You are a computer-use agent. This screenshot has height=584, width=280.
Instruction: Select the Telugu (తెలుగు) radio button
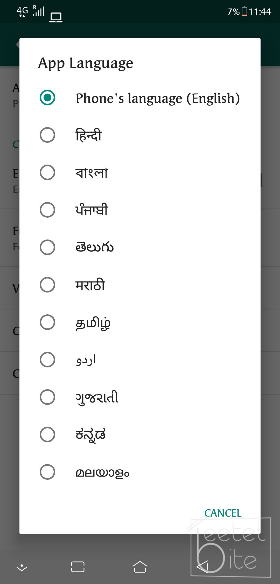[47, 247]
